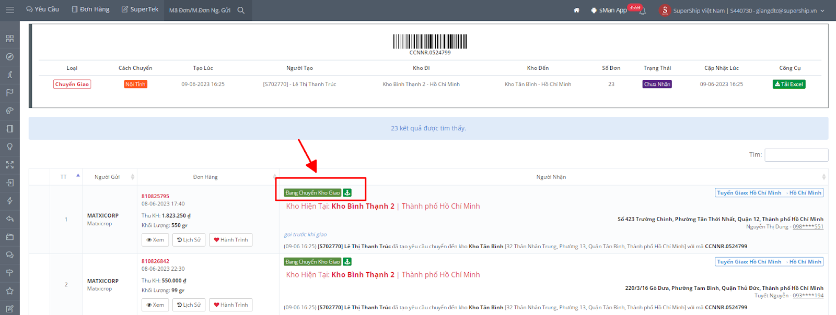Click Xem button for order 810825795
The width and height of the screenshot is (836, 315).
[155, 240]
